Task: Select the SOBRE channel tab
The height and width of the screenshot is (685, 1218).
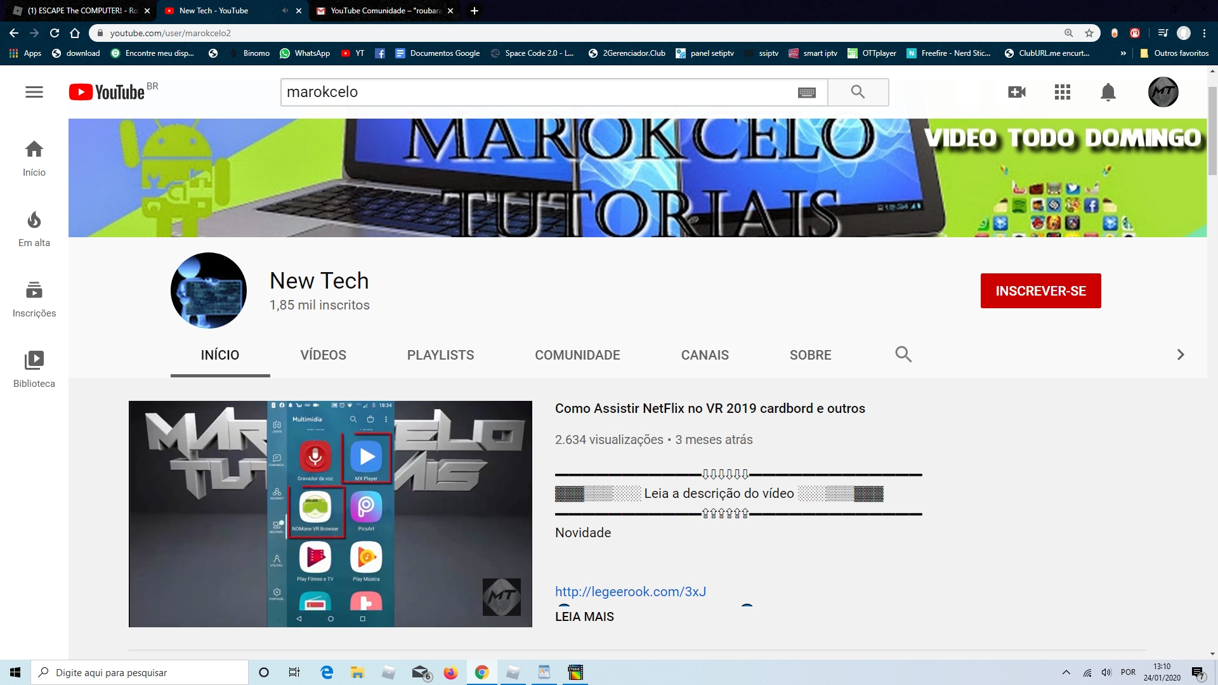Action: click(x=810, y=355)
